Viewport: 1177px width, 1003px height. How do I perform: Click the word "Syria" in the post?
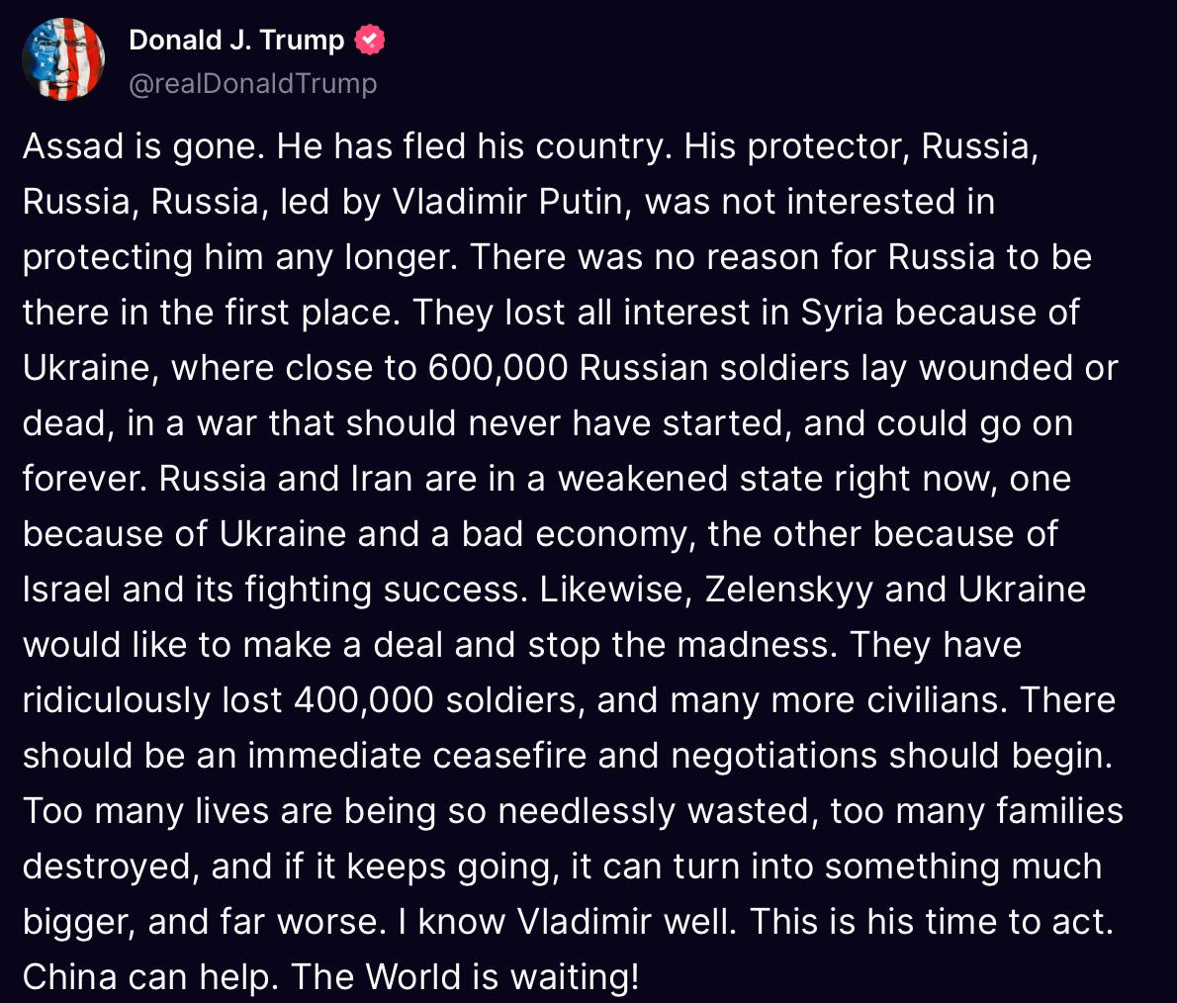(841, 313)
